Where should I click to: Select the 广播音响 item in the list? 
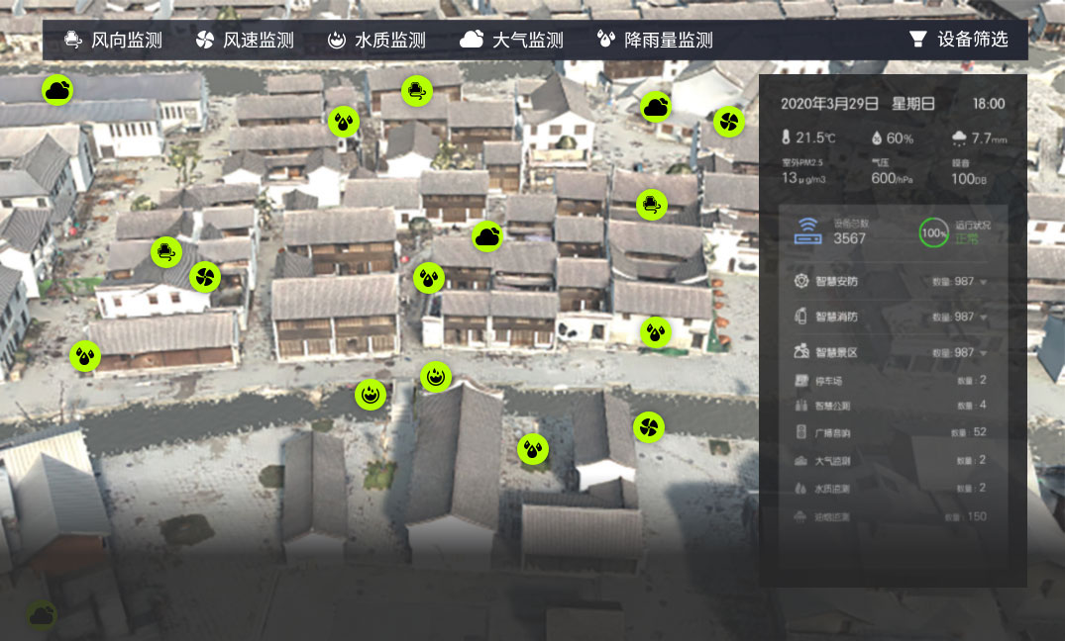coord(832,433)
